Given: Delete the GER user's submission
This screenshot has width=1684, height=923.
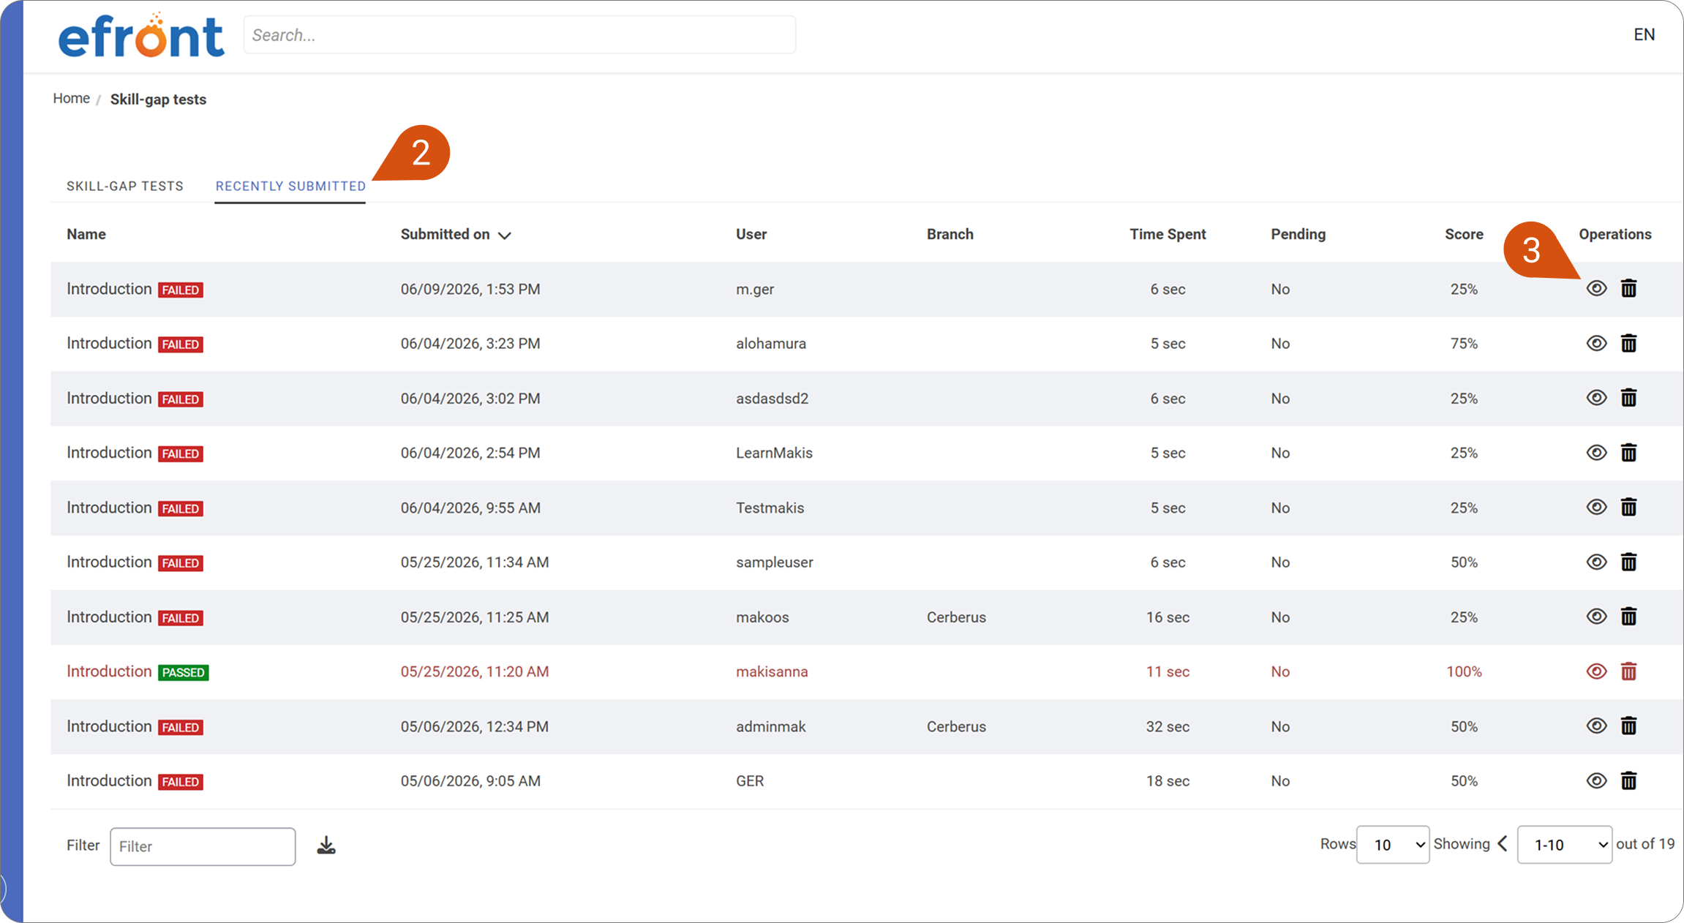Looking at the screenshot, I should 1628,780.
